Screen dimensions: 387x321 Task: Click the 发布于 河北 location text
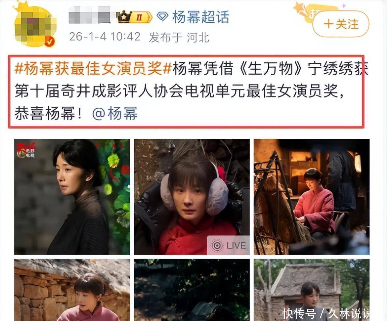click(179, 38)
